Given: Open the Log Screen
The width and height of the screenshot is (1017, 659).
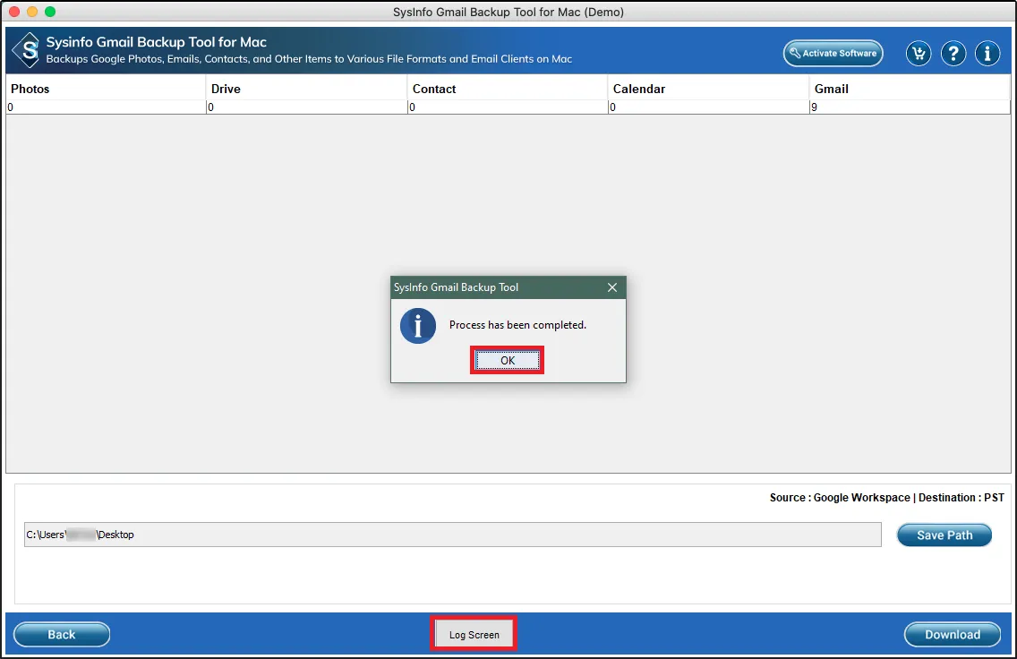Looking at the screenshot, I should point(474,634).
